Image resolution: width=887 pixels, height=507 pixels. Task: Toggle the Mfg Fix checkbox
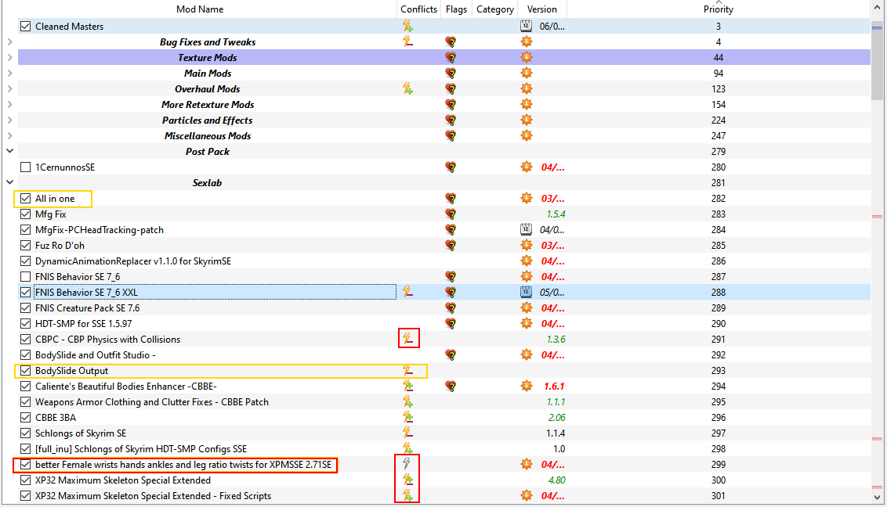pos(25,214)
